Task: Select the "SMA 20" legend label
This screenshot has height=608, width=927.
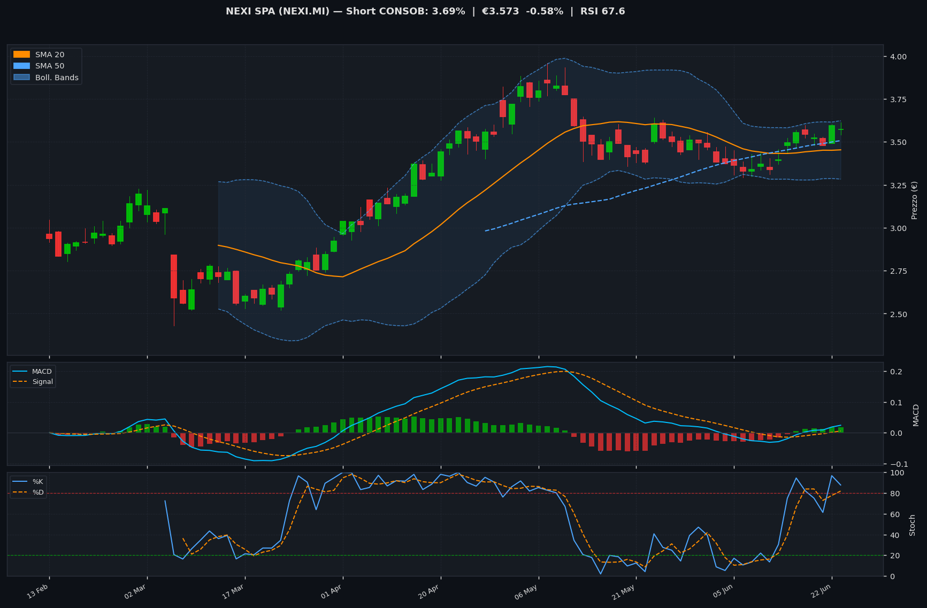Action: click(50, 55)
